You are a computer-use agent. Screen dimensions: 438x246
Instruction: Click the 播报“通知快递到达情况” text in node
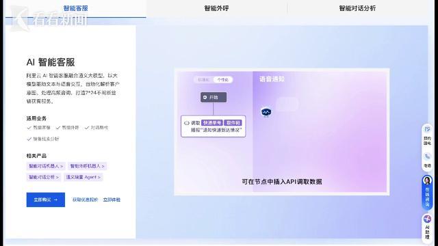(x=216, y=131)
